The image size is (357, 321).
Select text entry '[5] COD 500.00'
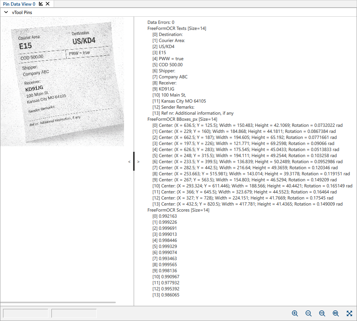coord(168,65)
